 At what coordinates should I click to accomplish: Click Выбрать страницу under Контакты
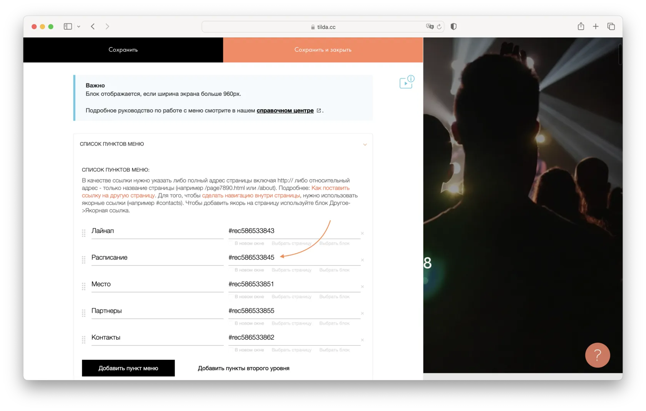pos(291,350)
